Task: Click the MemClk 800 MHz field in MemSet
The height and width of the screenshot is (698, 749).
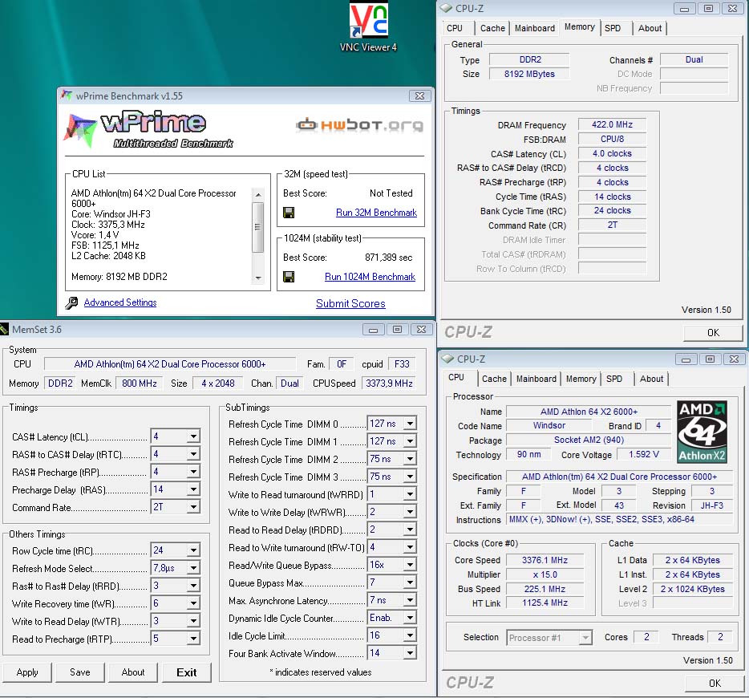Action: 139,383
